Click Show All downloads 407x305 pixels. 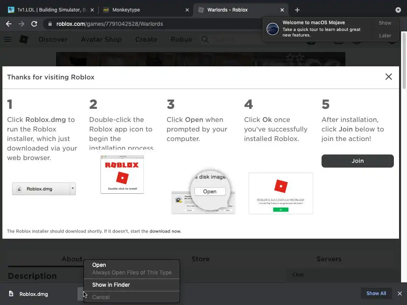(376, 293)
